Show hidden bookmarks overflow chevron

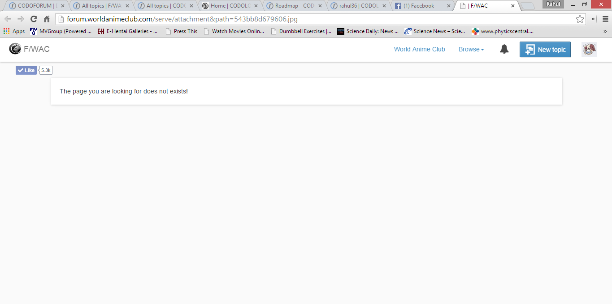(605, 31)
